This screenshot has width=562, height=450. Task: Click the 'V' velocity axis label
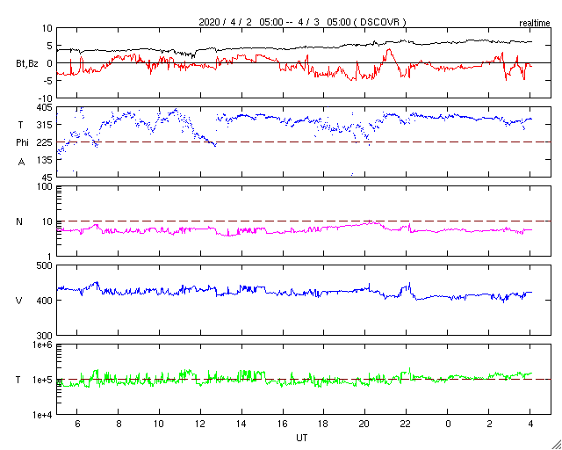tap(19, 301)
